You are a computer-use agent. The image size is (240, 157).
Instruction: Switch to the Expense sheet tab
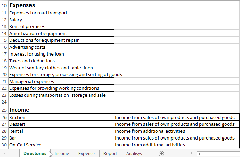(87, 154)
